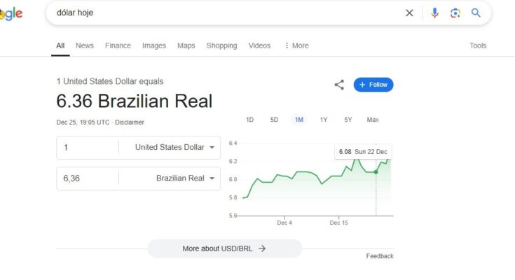Screen dimensions: 515x280
Task: Switch chart to 1D range
Action: (249, 120)
